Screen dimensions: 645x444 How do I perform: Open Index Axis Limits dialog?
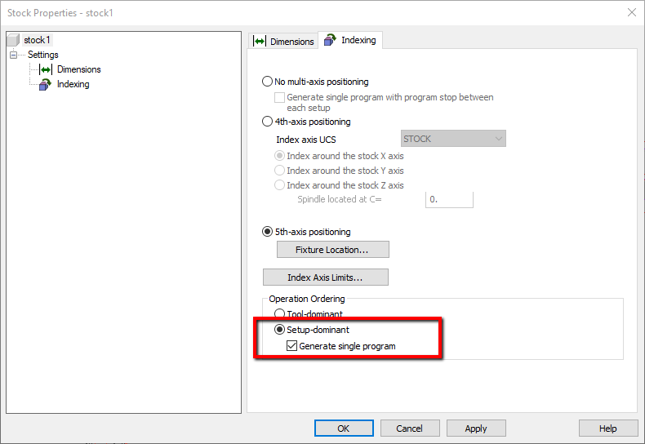(326, 277)
